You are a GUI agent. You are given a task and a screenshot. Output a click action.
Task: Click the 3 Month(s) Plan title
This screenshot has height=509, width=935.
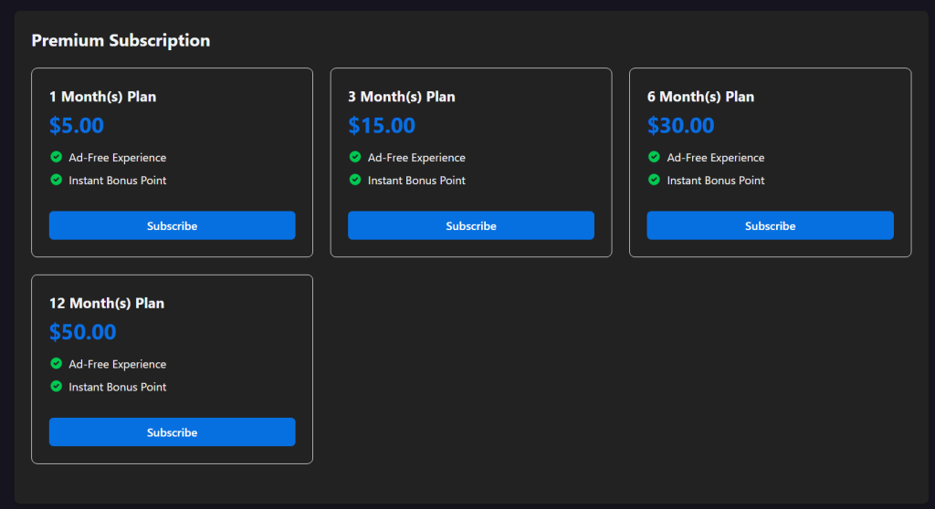[402, 97]
